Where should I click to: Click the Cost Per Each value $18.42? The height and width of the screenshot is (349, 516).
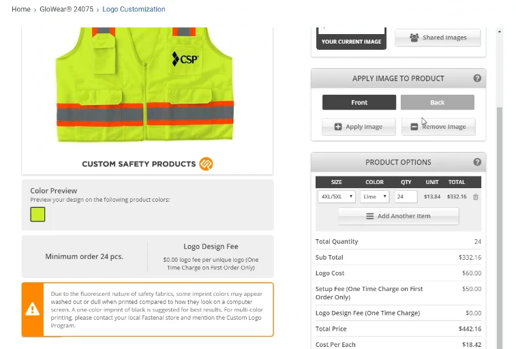coord(472,344)
